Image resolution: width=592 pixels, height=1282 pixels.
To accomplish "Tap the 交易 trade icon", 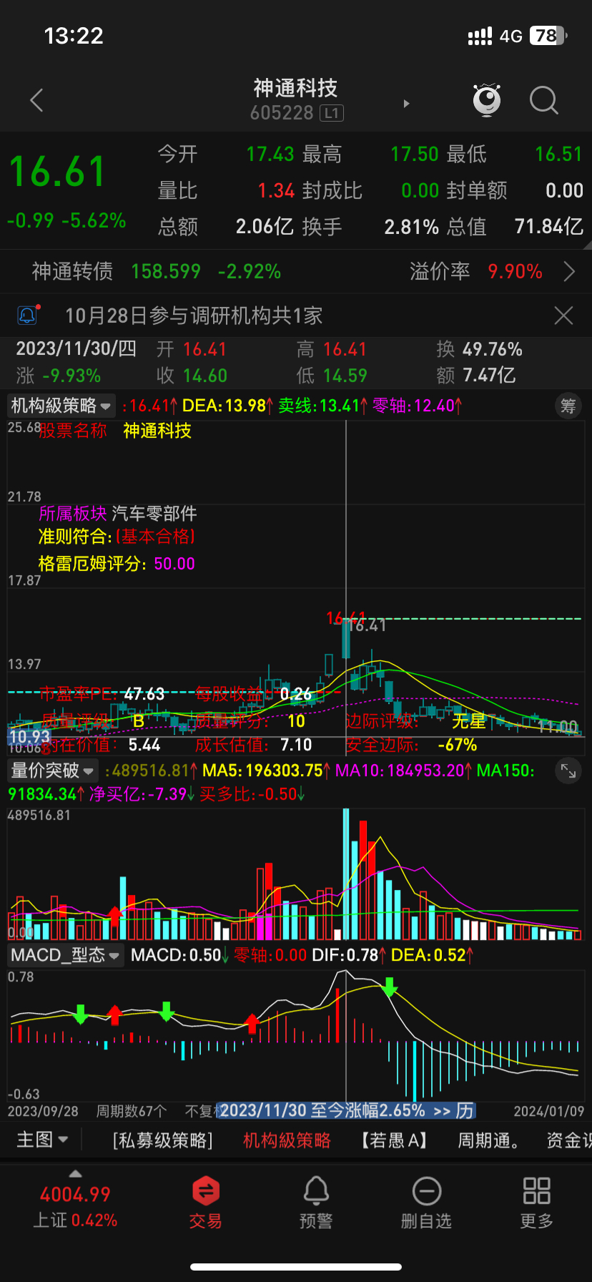I will pyautogui.click(x=206, y=1203).
